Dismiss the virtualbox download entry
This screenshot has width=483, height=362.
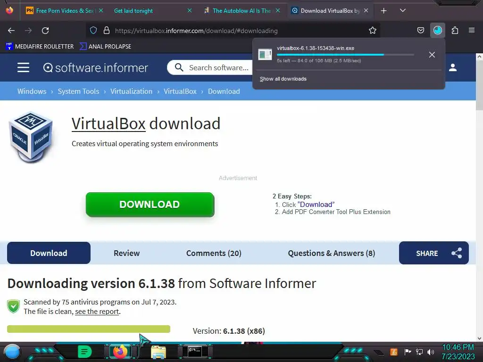432,55
